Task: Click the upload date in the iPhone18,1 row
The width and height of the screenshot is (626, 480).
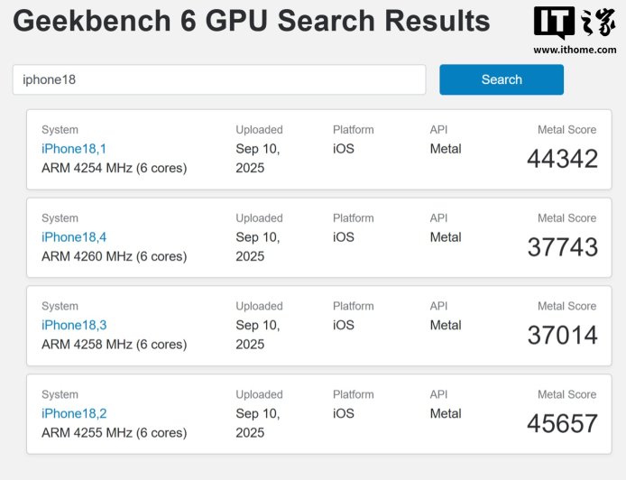Action: coord(258,158)
